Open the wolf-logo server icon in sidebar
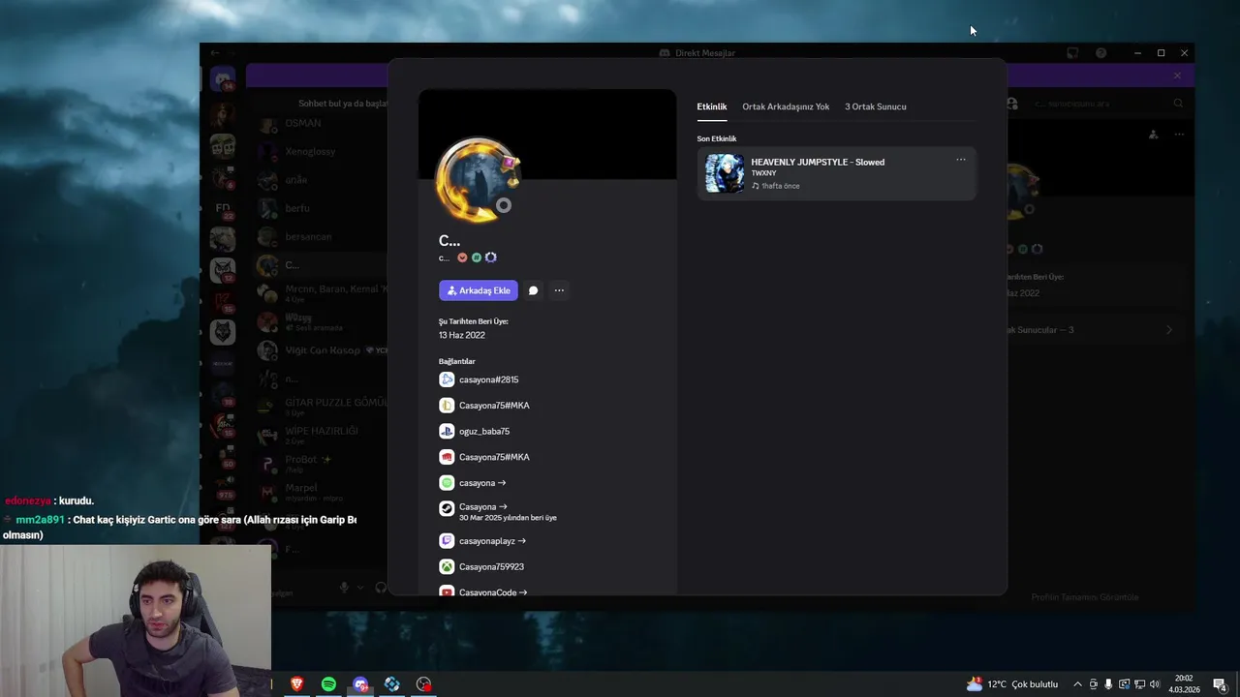Screen dimensions: 1240x697 (223, 332)
